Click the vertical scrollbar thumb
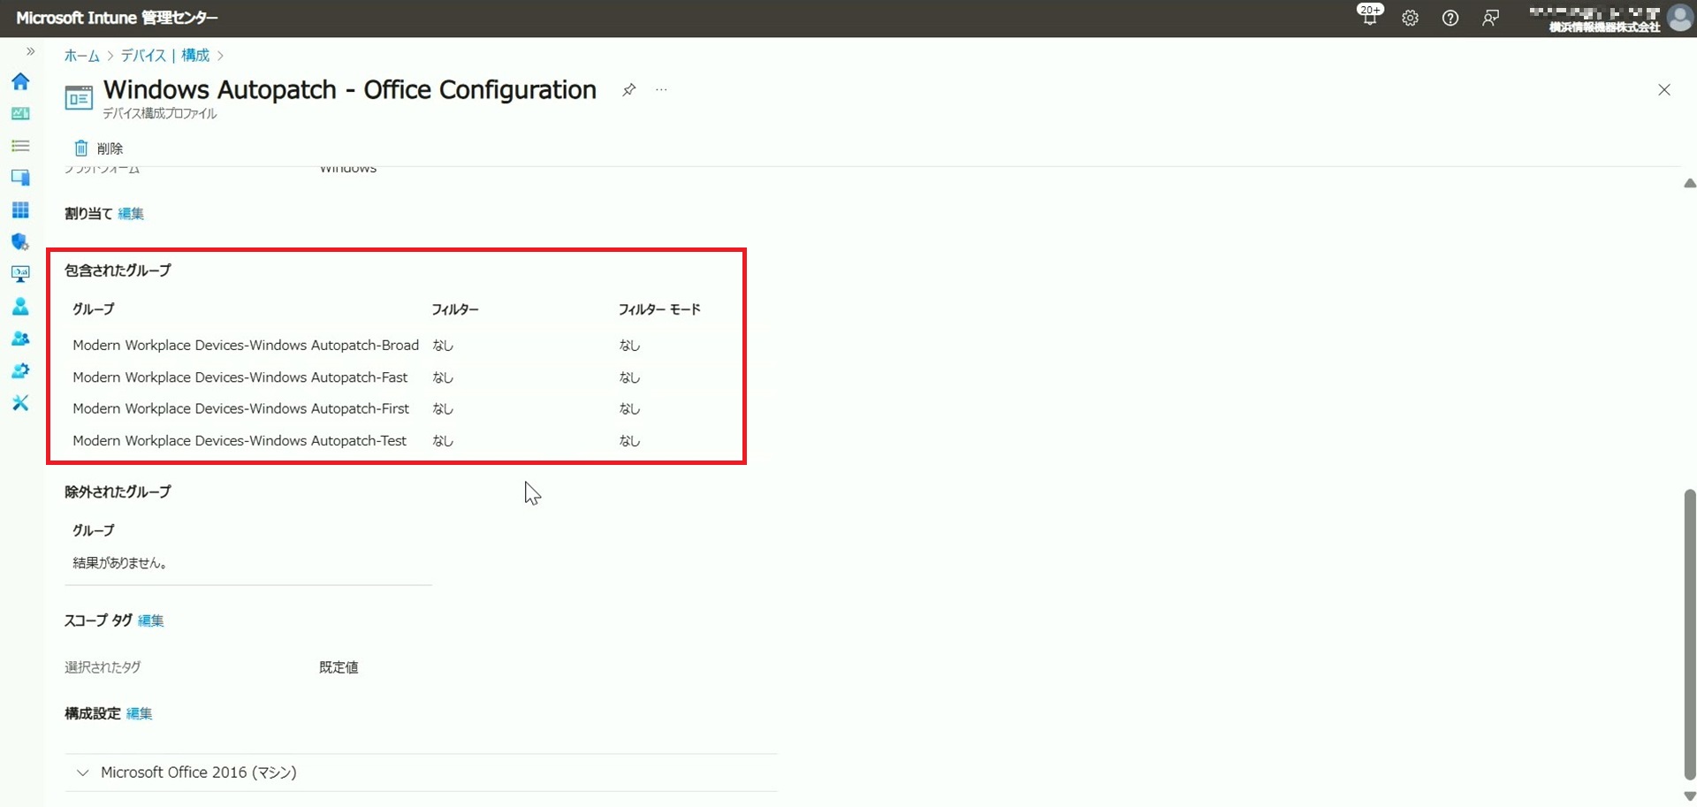This screenshot has width=1697, height=807. 1690,635
